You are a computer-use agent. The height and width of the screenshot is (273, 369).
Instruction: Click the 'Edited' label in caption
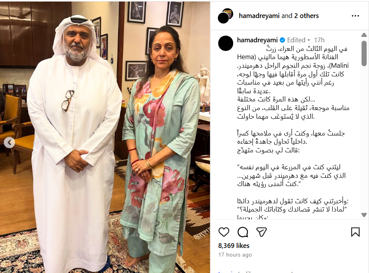pos(296,40)
